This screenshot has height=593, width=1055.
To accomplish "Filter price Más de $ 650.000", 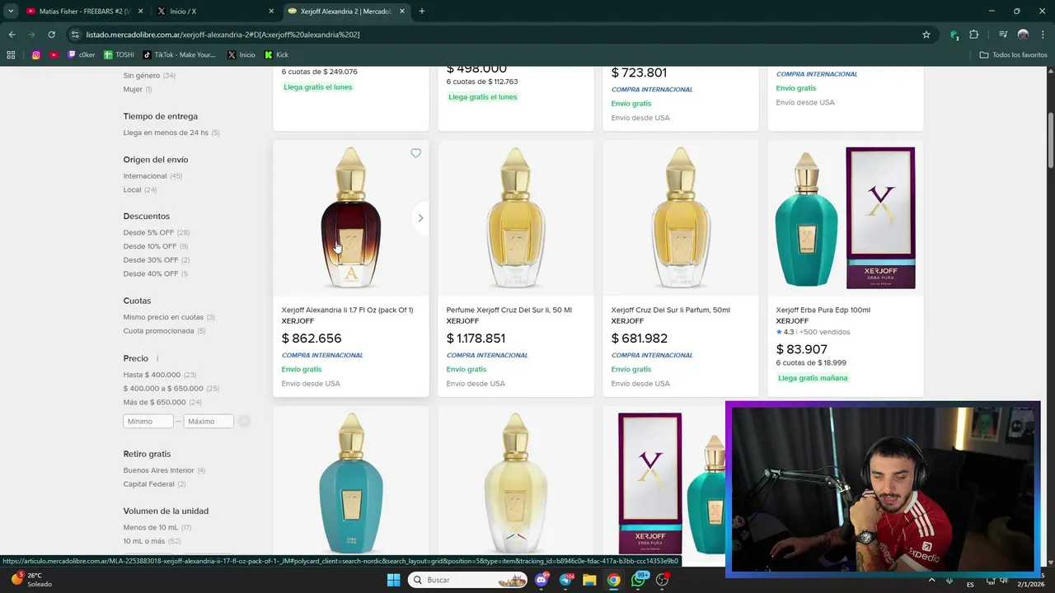I will point(162,402).
